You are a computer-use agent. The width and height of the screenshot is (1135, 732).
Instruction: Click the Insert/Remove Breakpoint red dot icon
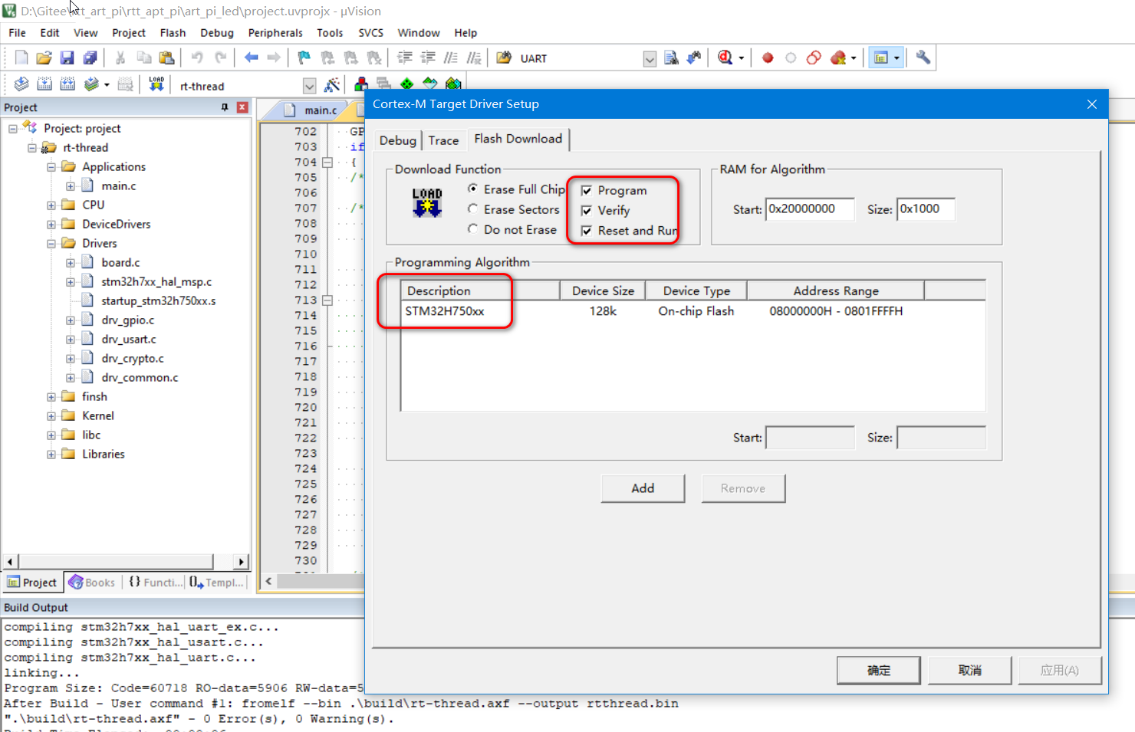[768, 57]
